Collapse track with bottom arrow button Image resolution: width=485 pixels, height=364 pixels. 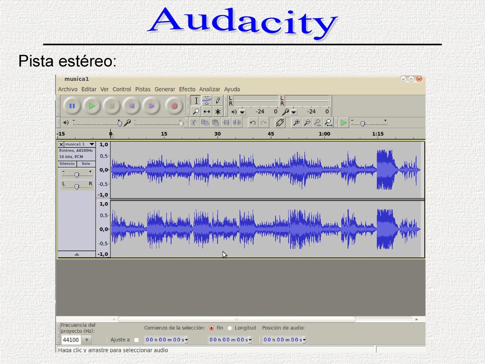point(77,255)
